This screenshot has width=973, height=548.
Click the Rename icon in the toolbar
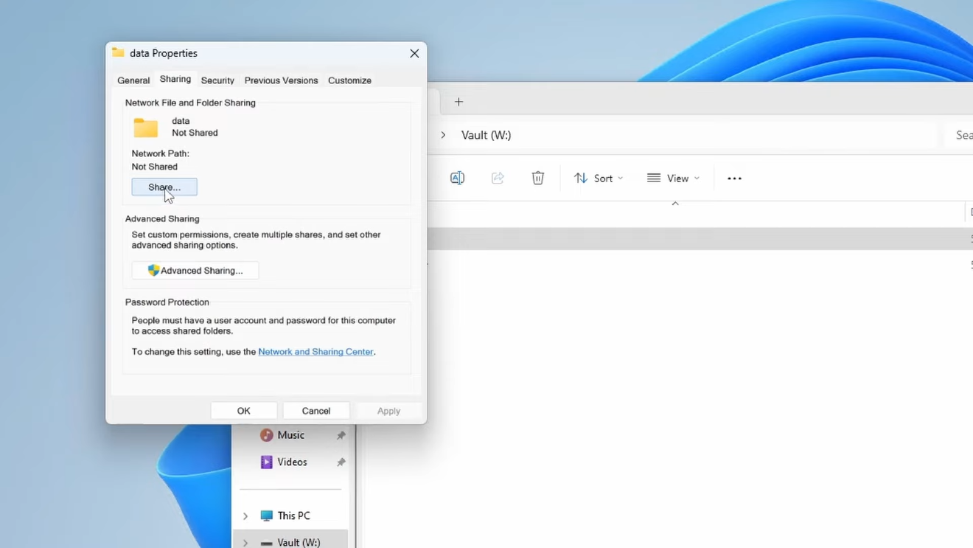(x=457, y=178)
